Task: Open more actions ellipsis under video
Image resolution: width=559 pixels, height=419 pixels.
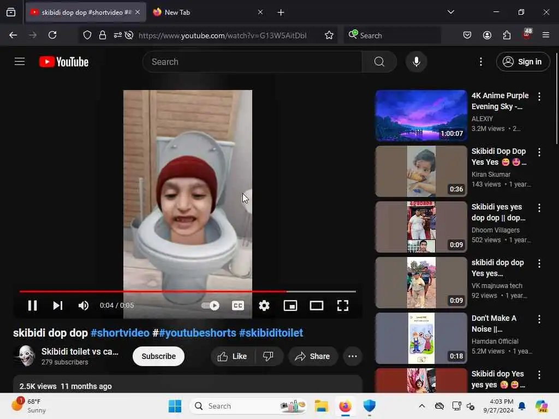Action: 352,356
